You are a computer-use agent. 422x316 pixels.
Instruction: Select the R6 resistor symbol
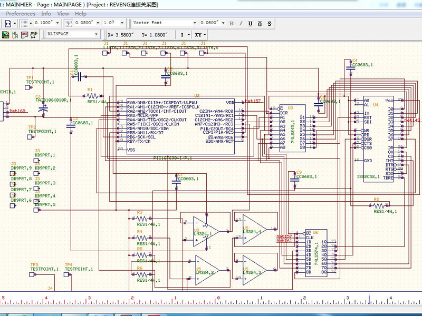142,274
